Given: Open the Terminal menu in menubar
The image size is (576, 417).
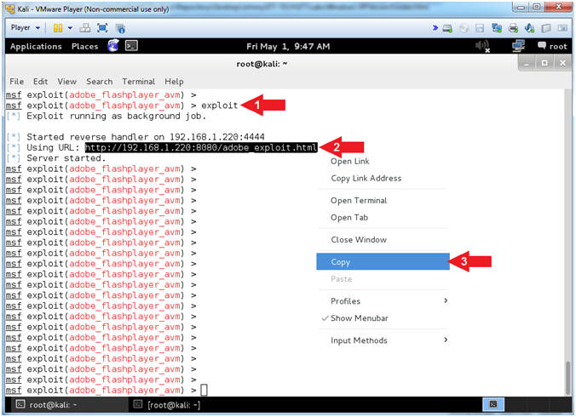Looking at the screenshot, I should click(x=139, y=82).
